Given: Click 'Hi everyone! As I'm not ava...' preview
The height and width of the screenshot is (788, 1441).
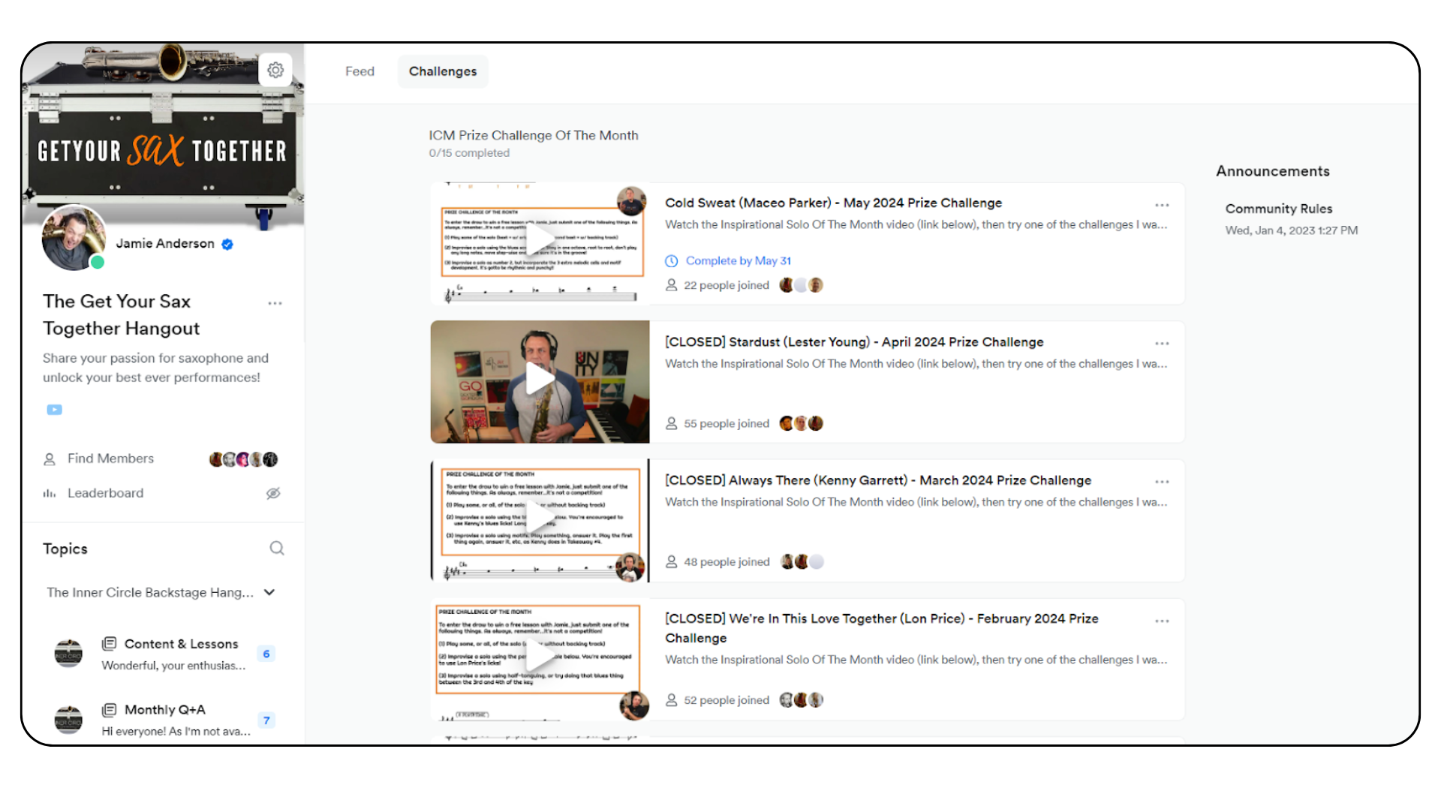Looking at the screenshot, I should 176,732.
